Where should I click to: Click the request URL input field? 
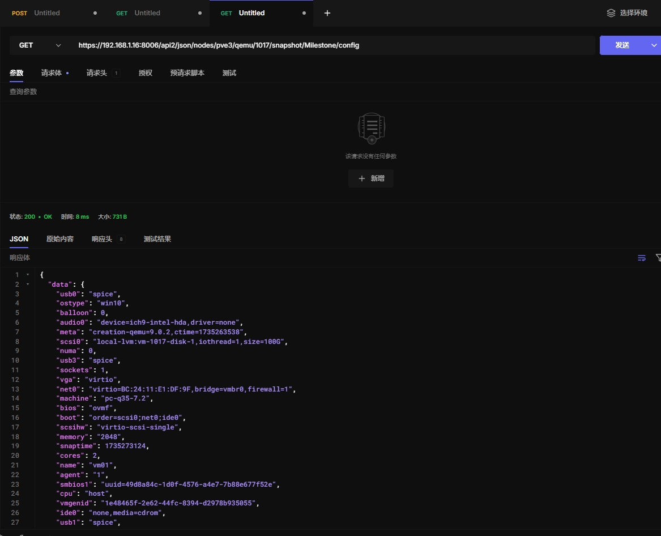tap(334, 45)
